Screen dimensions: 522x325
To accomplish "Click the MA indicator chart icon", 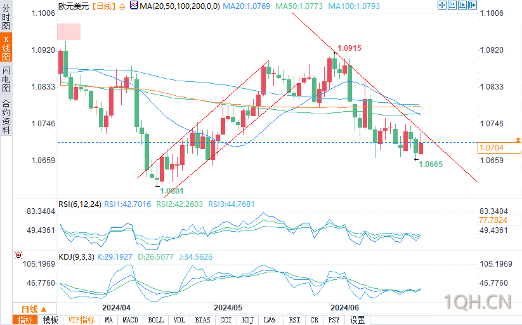I will pyautogui.click(x=134, y=5).
